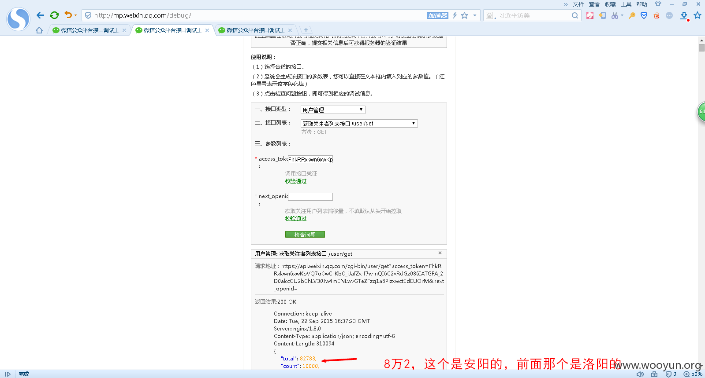Click the lightning bolt icon in the address bar
The image size is (705, 378).
pos(455,15)
